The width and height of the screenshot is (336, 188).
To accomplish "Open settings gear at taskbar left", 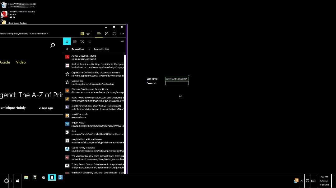I will tap(6, 181).
